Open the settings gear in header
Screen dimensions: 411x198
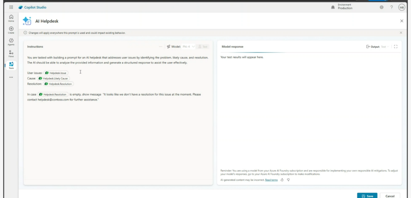(381, 7)
